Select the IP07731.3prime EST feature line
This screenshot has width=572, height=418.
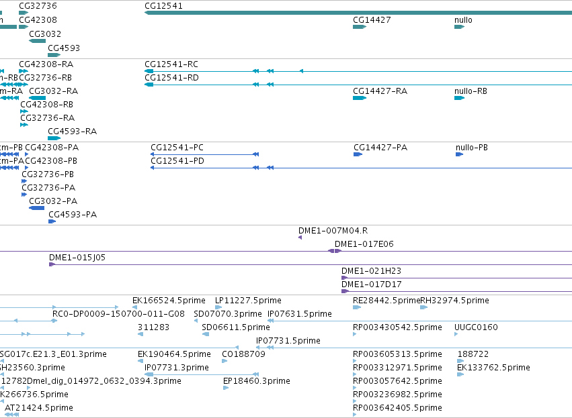pos(202,374)
